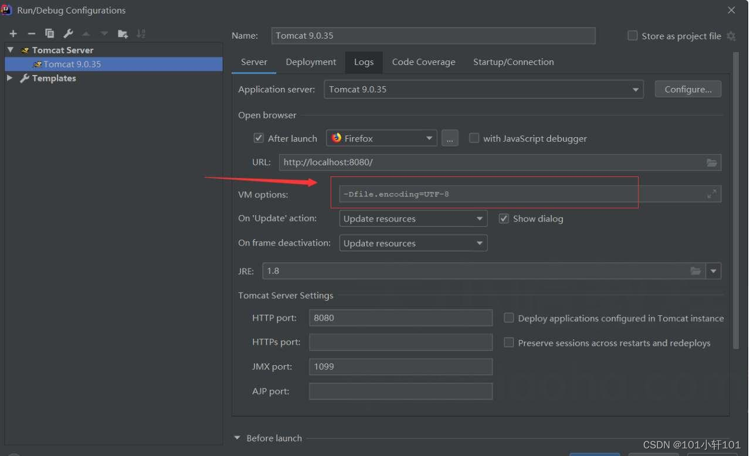
Task: Switch to the Startup/Connection tab
Action: (x=514, y=62)
